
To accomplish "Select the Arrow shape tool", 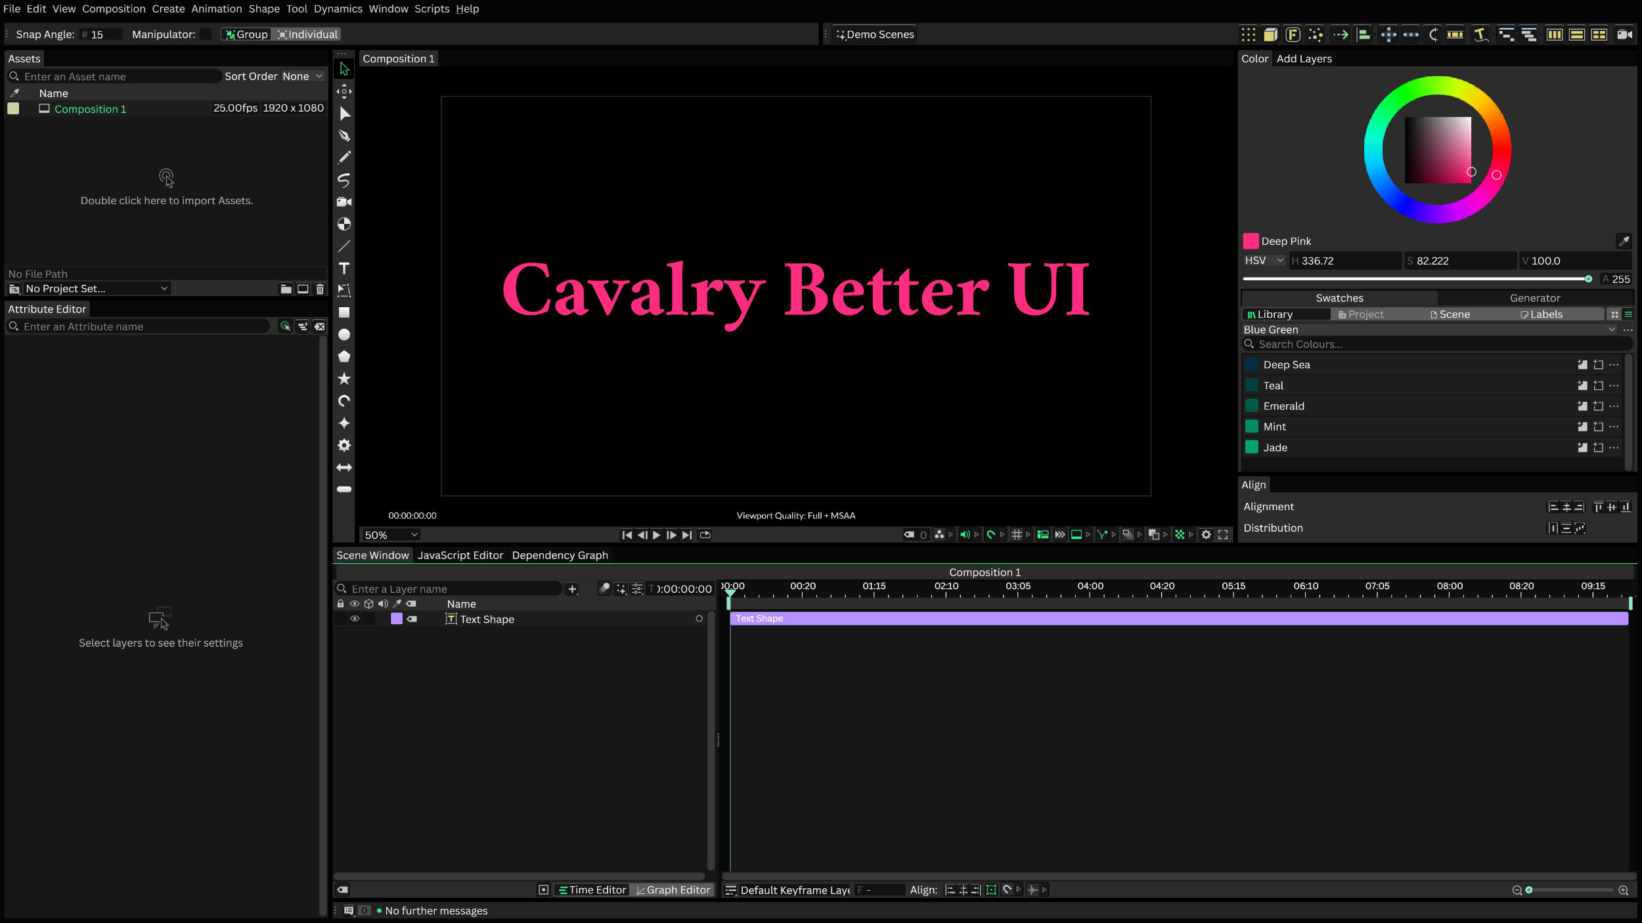I will [x=344, y=467].
